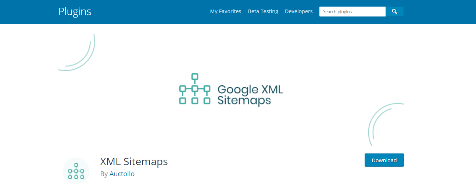Download the XML Sitemaps plugin

tap(384, 160)
